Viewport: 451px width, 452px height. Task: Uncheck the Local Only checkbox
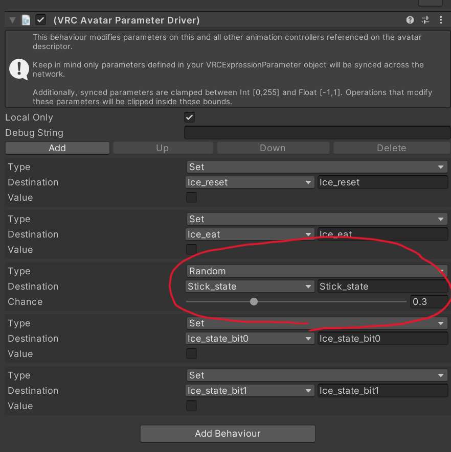coord(190,117)
